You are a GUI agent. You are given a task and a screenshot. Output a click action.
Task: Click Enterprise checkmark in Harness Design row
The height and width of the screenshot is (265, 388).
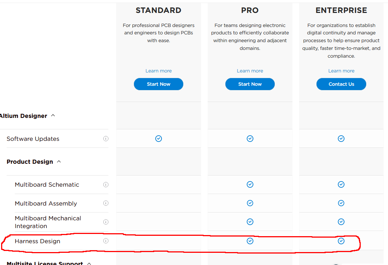341,241
